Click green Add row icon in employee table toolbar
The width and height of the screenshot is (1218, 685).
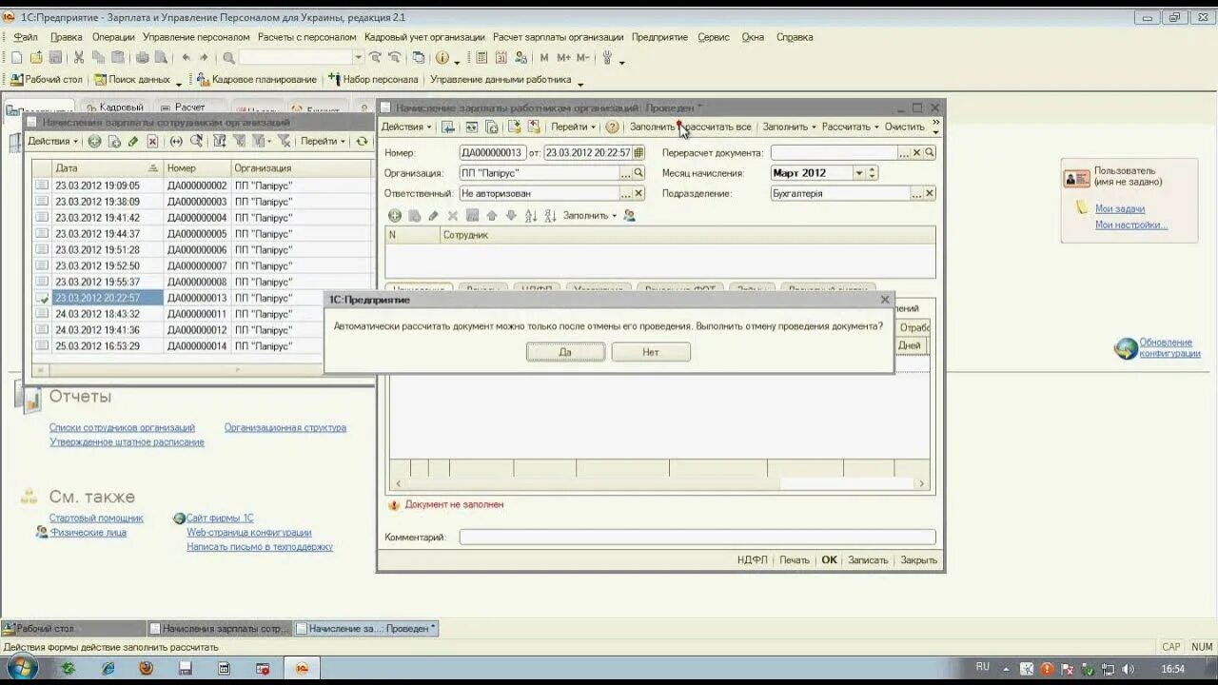[x=395, y=216]
